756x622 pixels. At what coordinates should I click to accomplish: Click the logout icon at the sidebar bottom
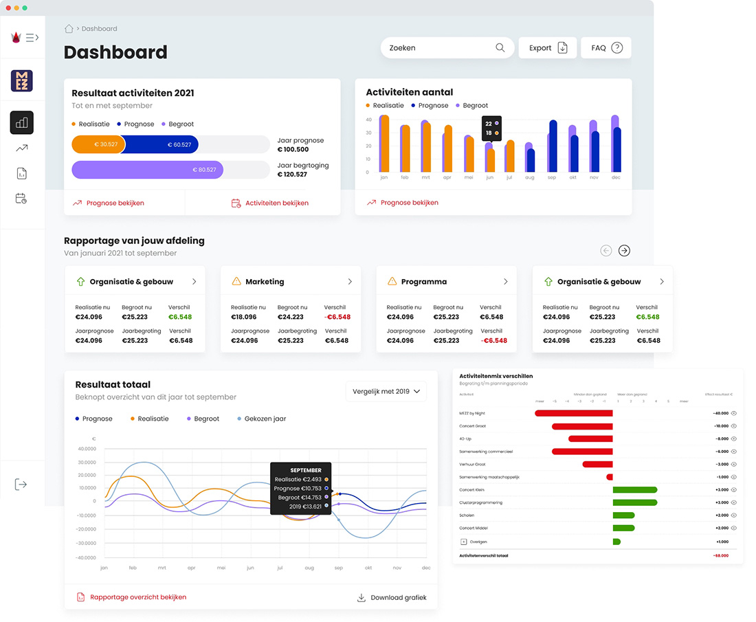[21, 484]
